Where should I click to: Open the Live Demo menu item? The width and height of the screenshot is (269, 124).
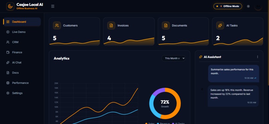(22, 32)
